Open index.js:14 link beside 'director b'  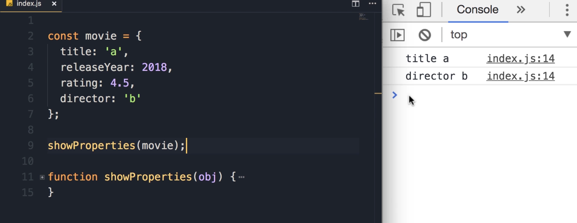521,76
